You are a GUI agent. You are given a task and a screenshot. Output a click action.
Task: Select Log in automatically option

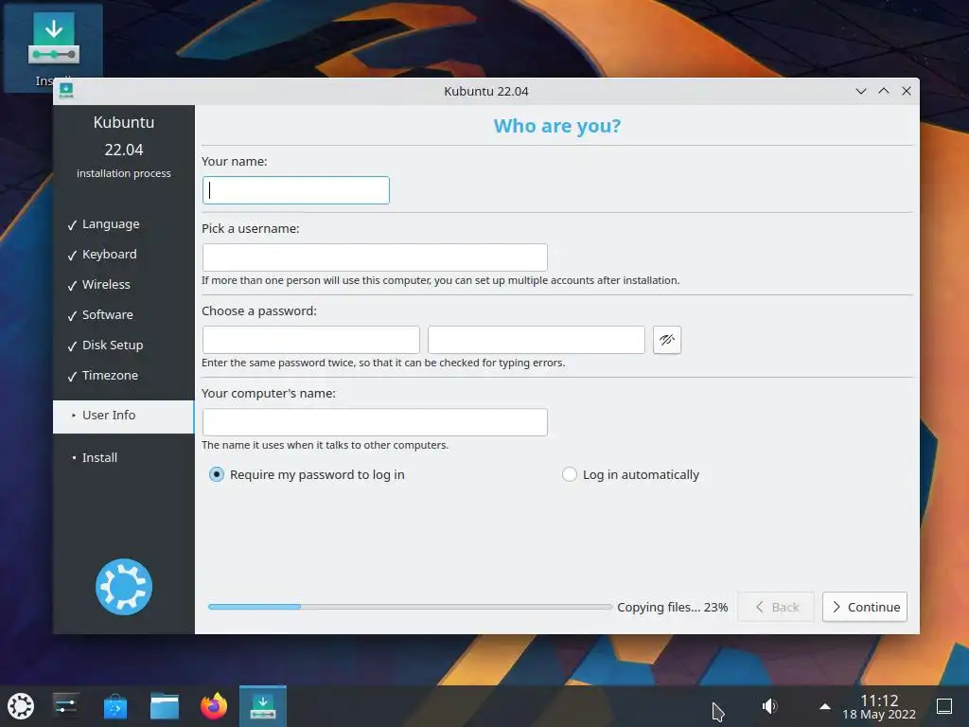(x=630, y=475)
